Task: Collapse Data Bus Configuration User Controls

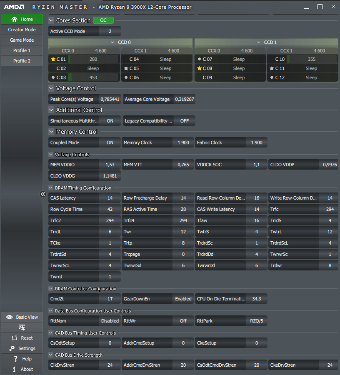Action: pos(51,311)
